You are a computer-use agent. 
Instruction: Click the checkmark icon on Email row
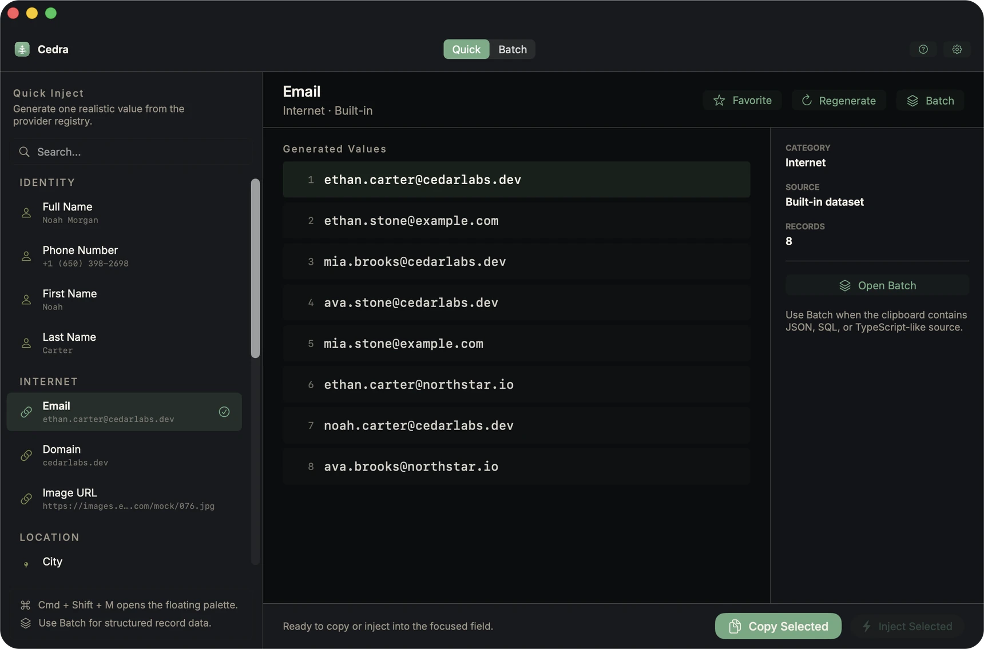click(224, 412)
